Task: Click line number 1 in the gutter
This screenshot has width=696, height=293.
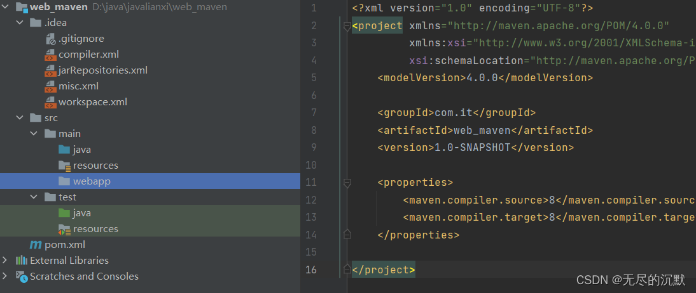Action: (x=314, y=8)
